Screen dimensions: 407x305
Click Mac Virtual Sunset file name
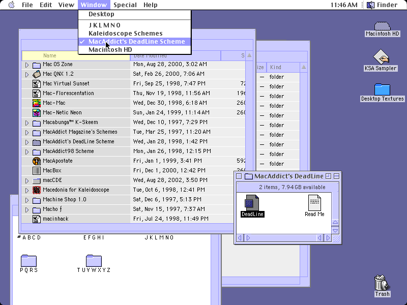click(66, 83)
